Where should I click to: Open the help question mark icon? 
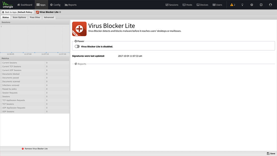tap(252, 5)
